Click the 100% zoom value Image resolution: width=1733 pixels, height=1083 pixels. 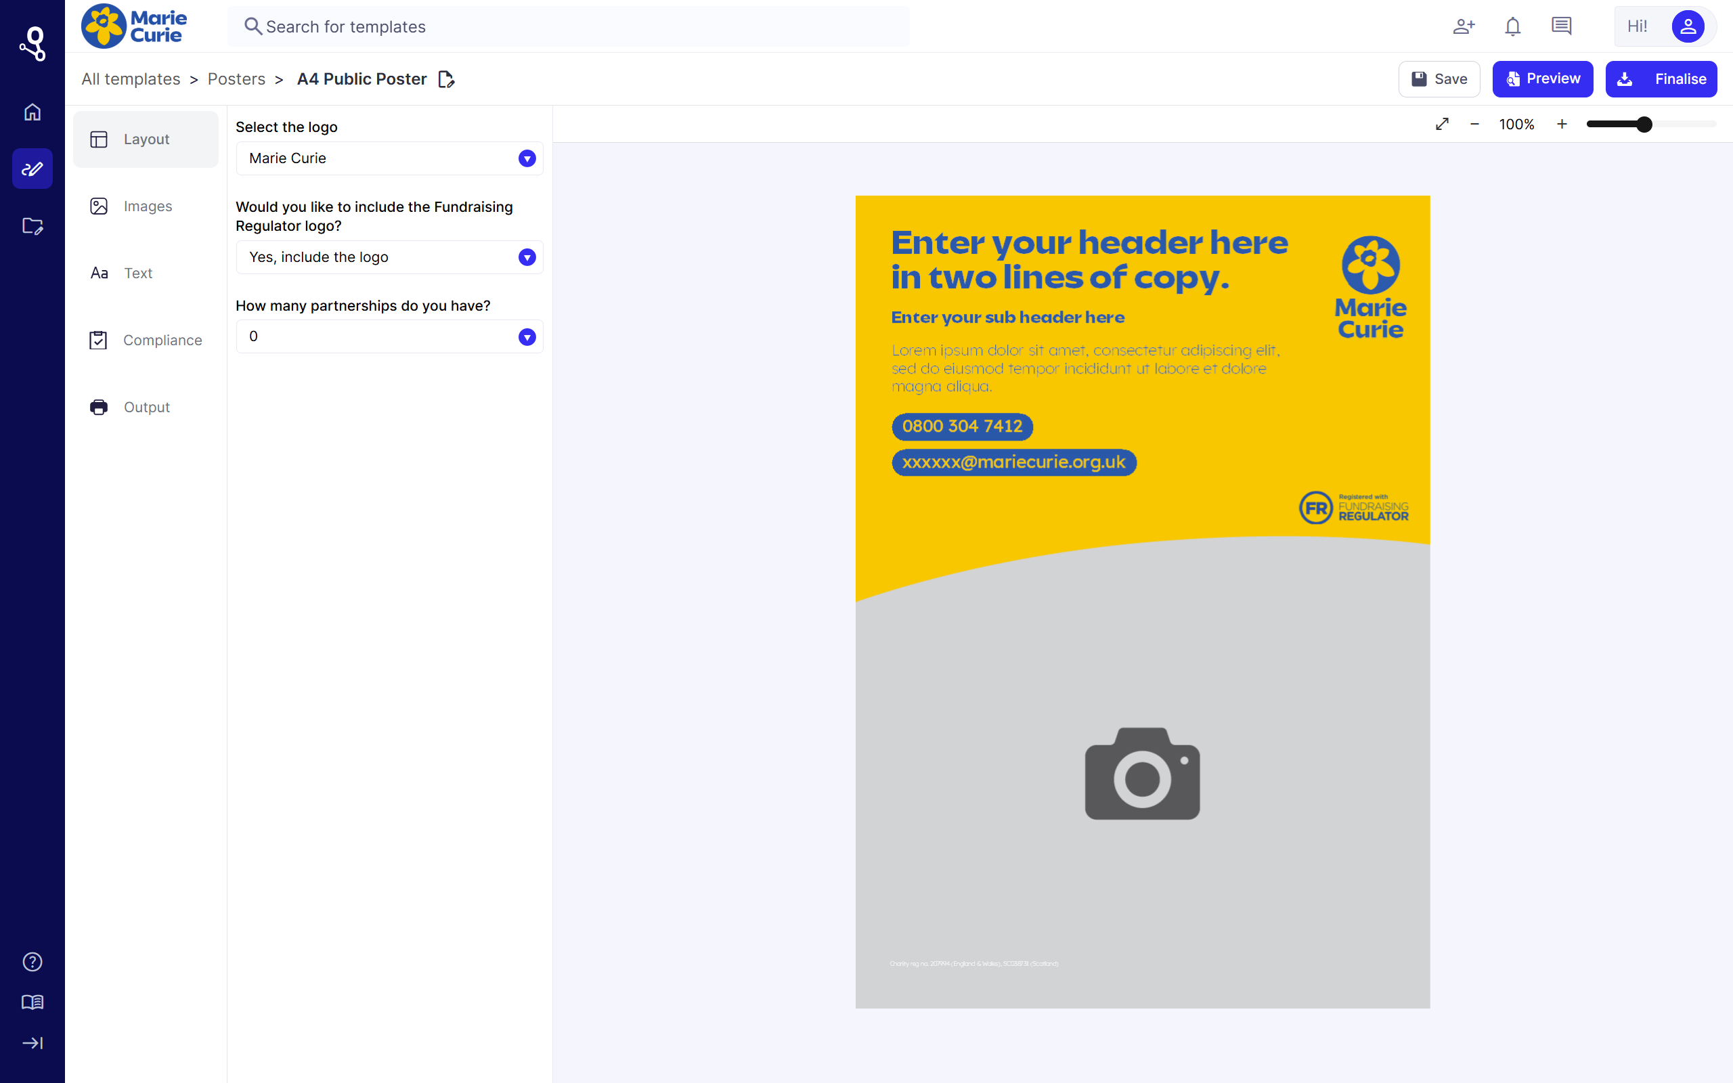click(x=1517, y=124)
